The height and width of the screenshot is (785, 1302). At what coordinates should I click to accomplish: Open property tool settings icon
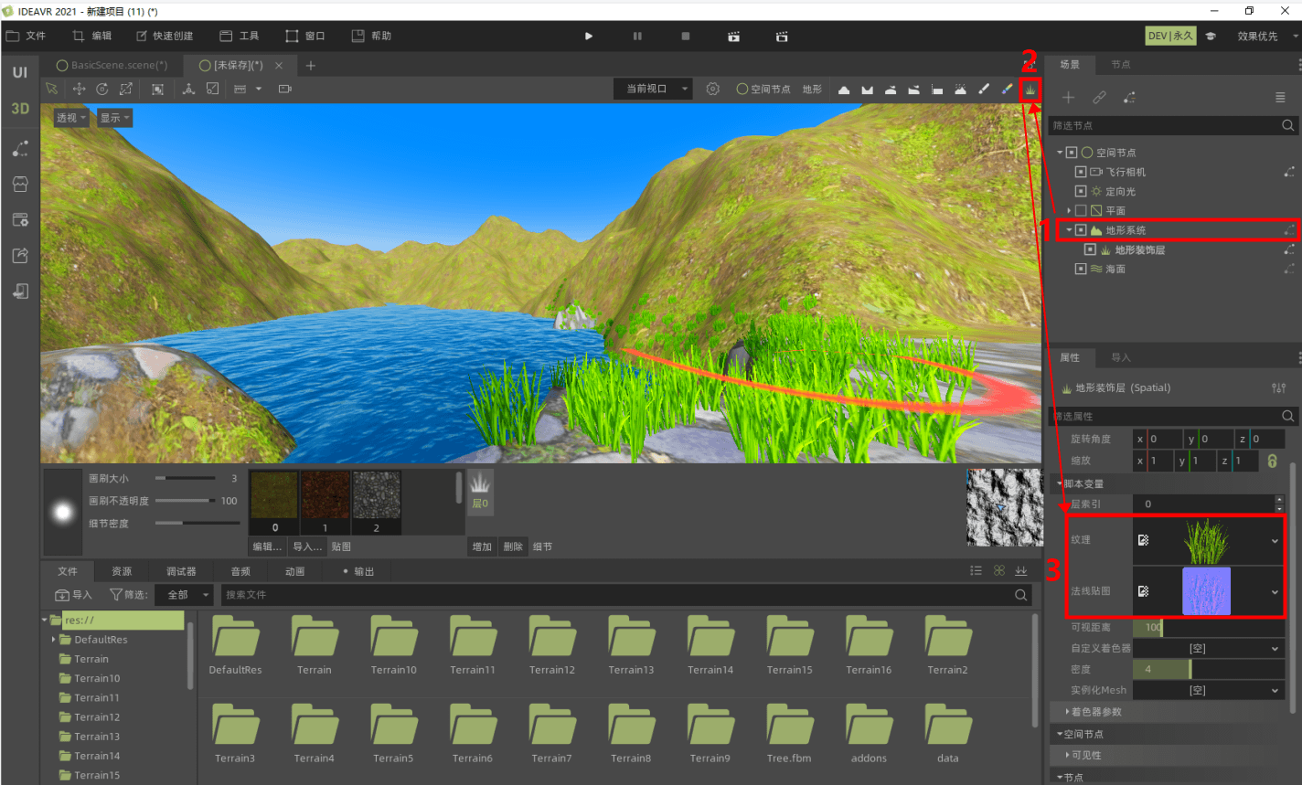coord(1278,387)
